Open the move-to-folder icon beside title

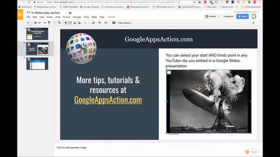point(70,13)
